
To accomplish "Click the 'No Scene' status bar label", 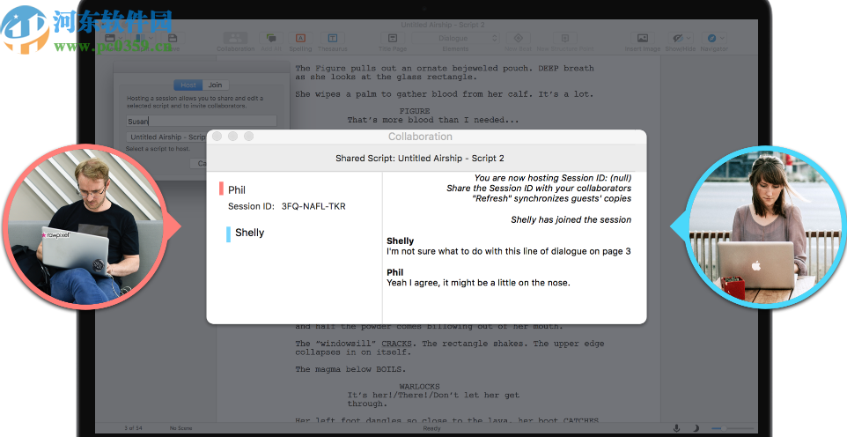I will click(180, 428).
